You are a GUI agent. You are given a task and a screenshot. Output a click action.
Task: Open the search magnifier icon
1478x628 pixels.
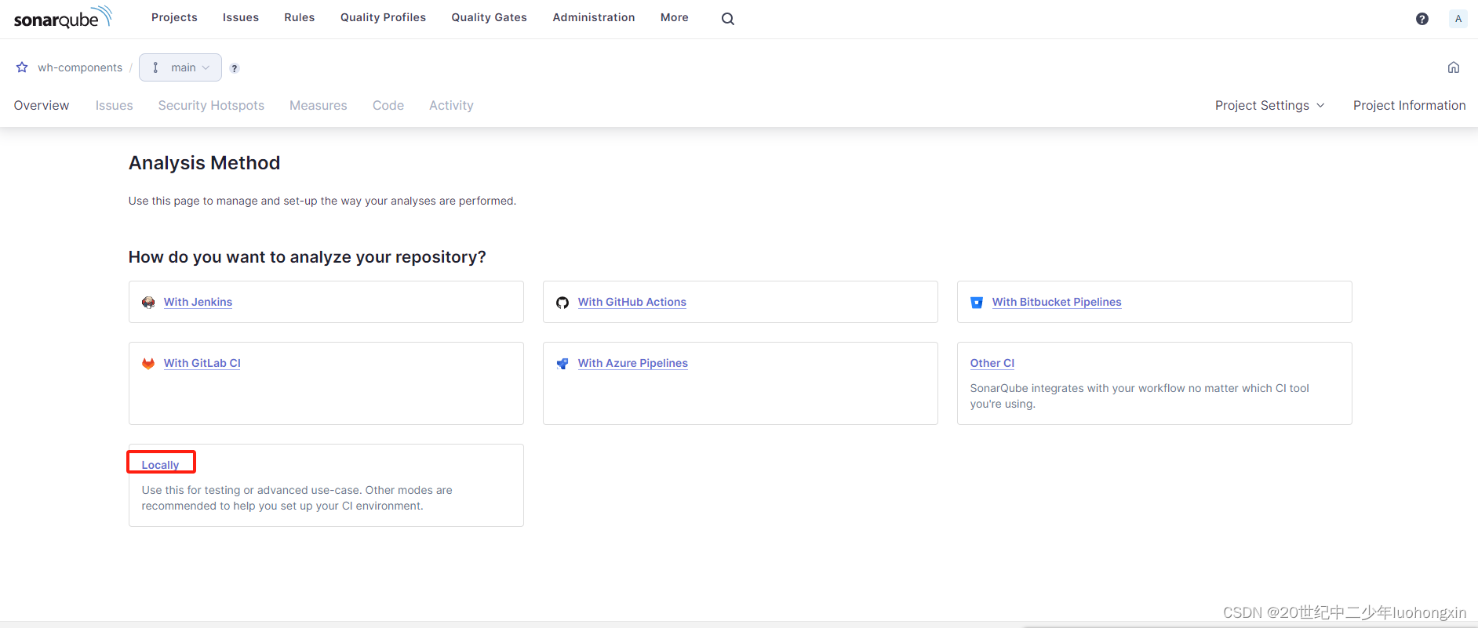pyautogui.click(x=728, y=19)
